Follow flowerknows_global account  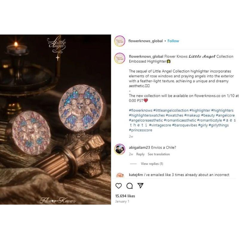point(173,41)
